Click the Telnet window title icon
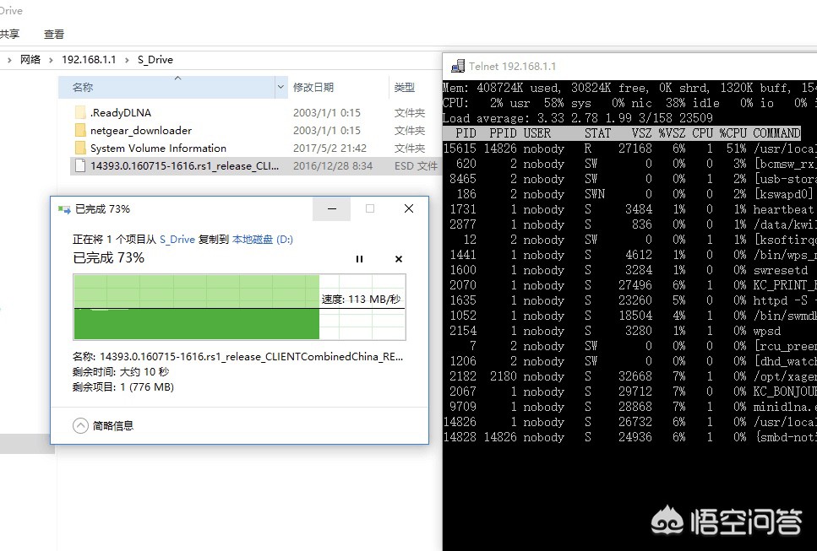Image resolution: width=817 pixels, height=551 pixels. click(458, 66)
